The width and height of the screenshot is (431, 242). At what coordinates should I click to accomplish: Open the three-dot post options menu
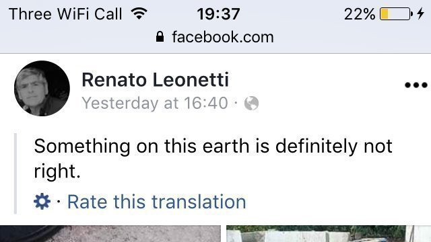(x=416, y=85)
